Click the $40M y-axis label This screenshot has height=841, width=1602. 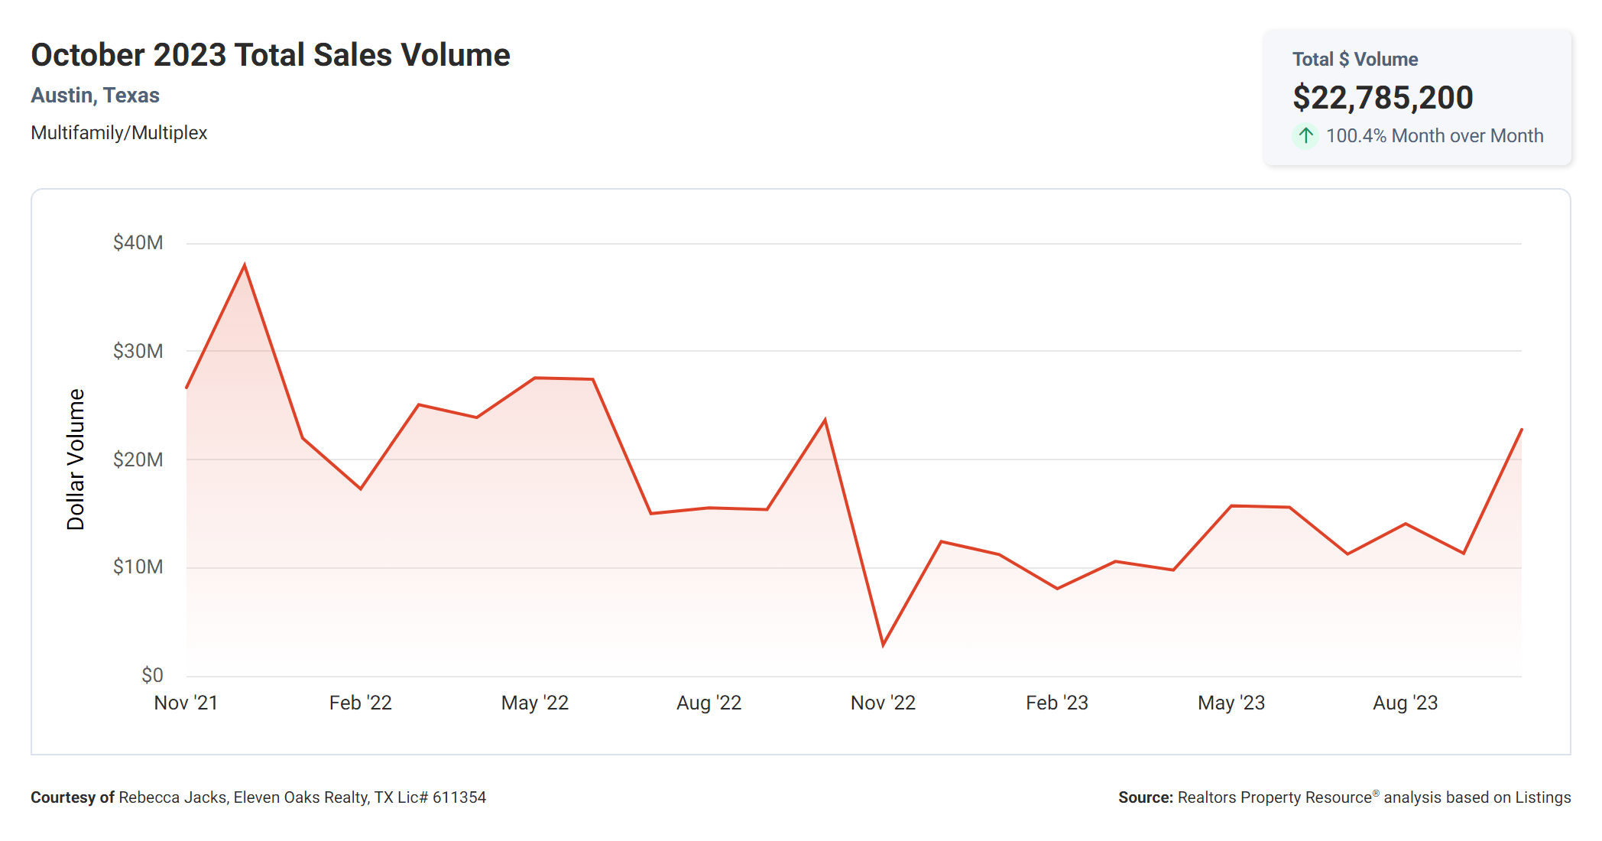coord(138,242)
